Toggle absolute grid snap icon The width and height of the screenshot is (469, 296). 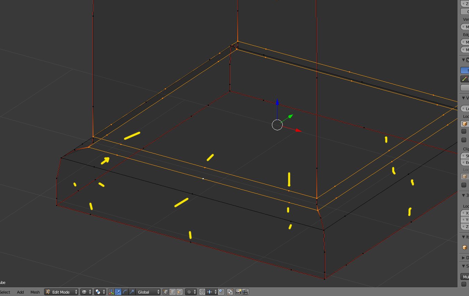click(221, 292)
